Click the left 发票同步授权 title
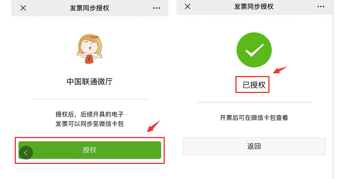 pyautogui.click(x=90, y=8)
